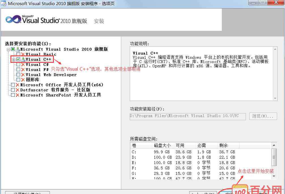Click the installer window icon in the title bar
This screenshot has height=194, width=285.
[3, 3]
